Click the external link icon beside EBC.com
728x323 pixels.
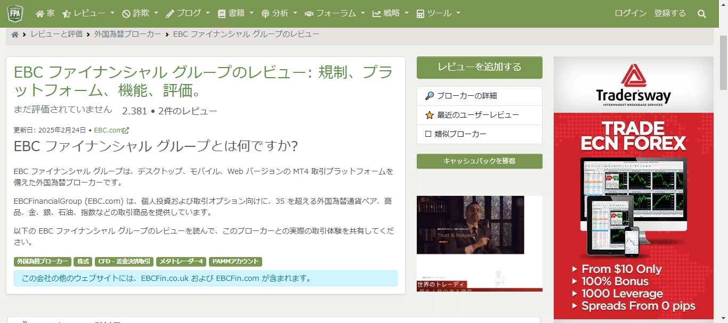pos(126,130)
